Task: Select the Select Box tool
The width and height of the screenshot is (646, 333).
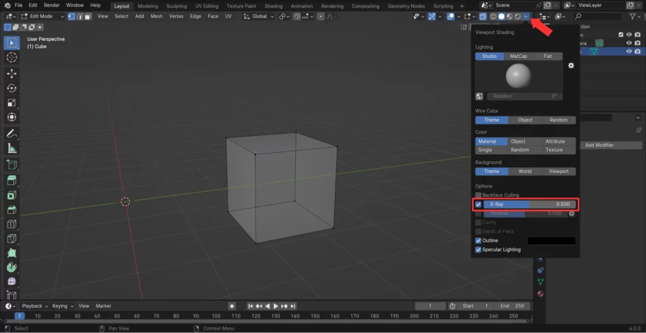Action: [11, 43]
